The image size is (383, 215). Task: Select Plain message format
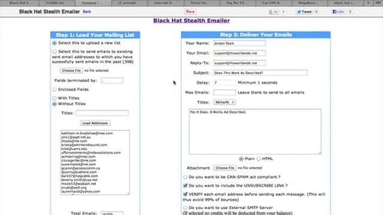tap(241, 159)
